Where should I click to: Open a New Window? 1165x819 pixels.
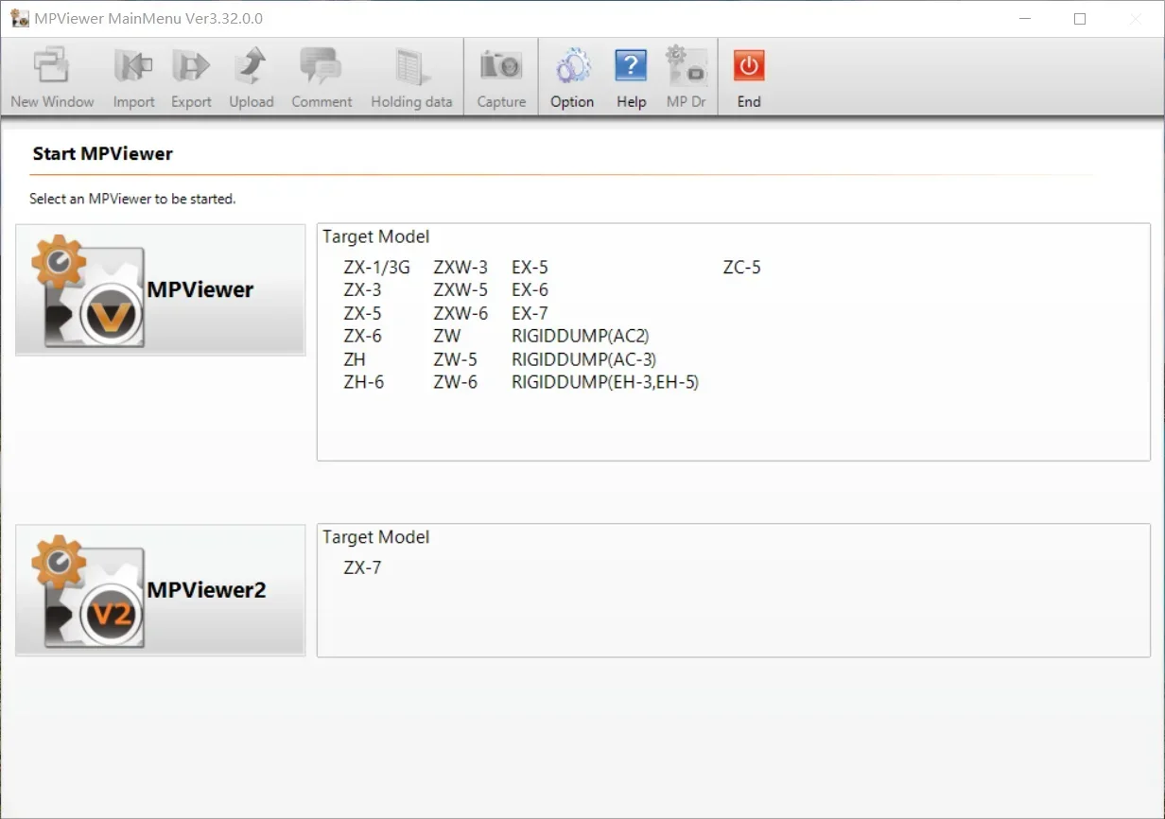pyautogui.click(x=52, y=66)
